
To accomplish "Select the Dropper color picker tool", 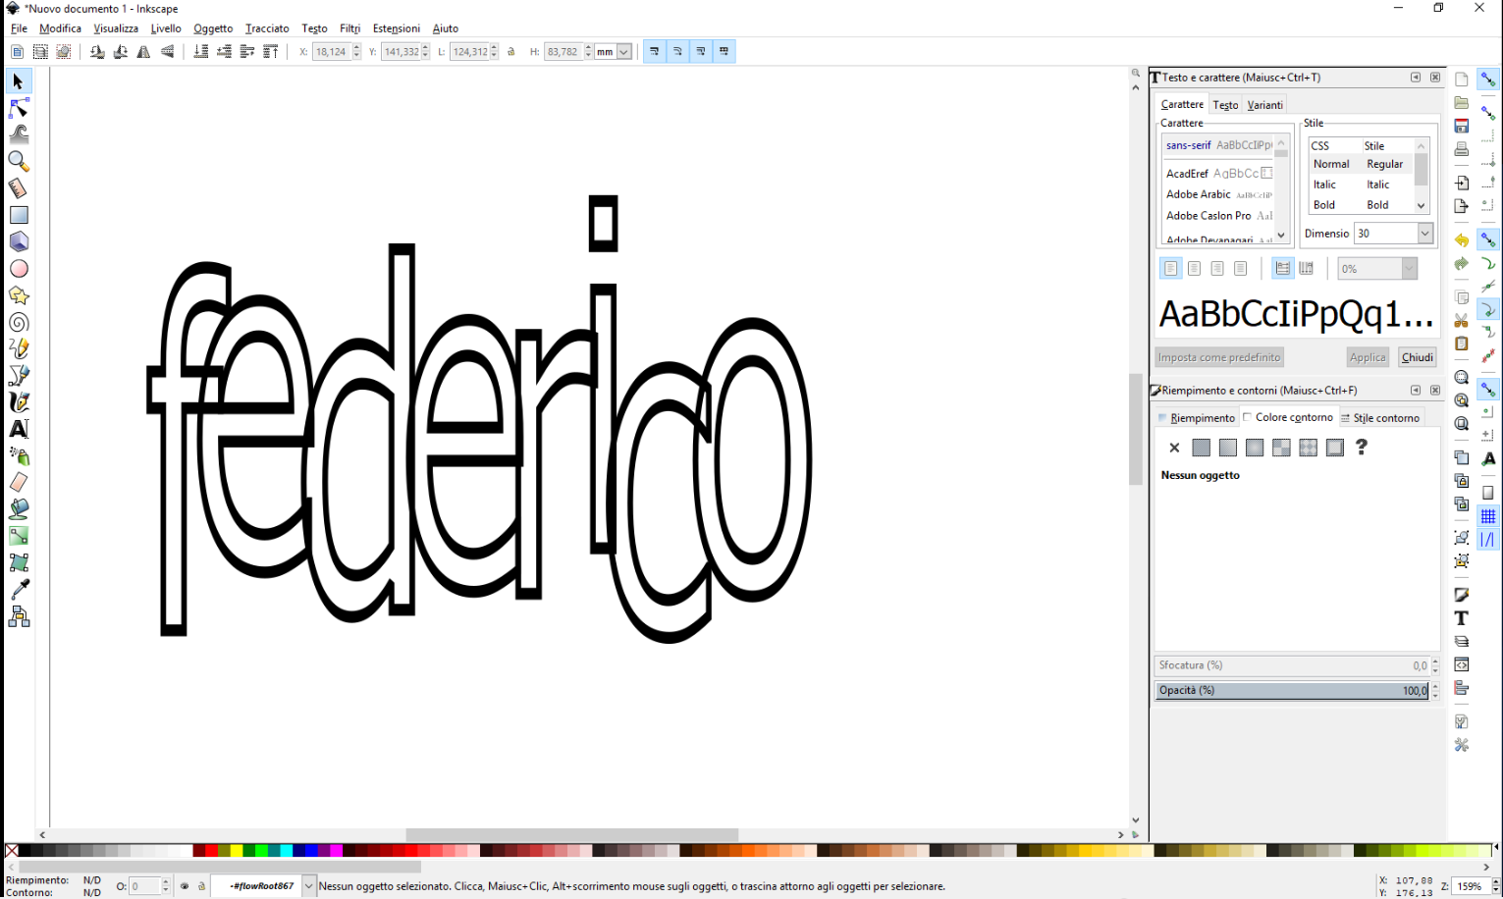I will pos(18,589).
